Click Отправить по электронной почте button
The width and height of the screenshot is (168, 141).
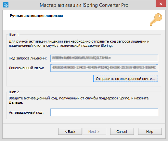[x=125, y=79]
